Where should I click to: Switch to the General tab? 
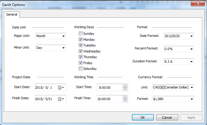(12, 14)
